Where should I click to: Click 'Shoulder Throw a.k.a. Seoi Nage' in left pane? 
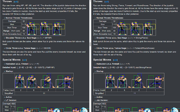click(21, 38)
